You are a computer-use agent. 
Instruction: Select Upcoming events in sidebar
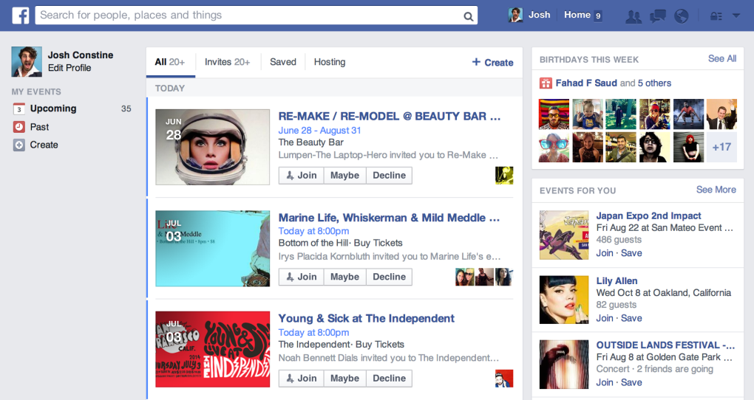pyautogui.click(x=53, y=108)
